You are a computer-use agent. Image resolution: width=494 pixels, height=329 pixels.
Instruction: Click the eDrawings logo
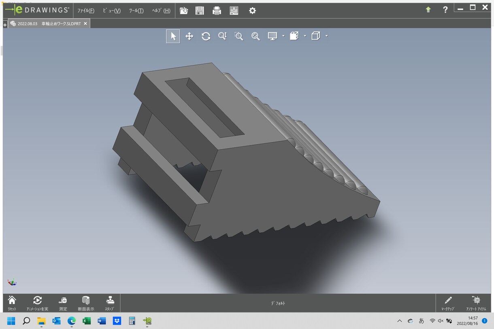(37, 10)
